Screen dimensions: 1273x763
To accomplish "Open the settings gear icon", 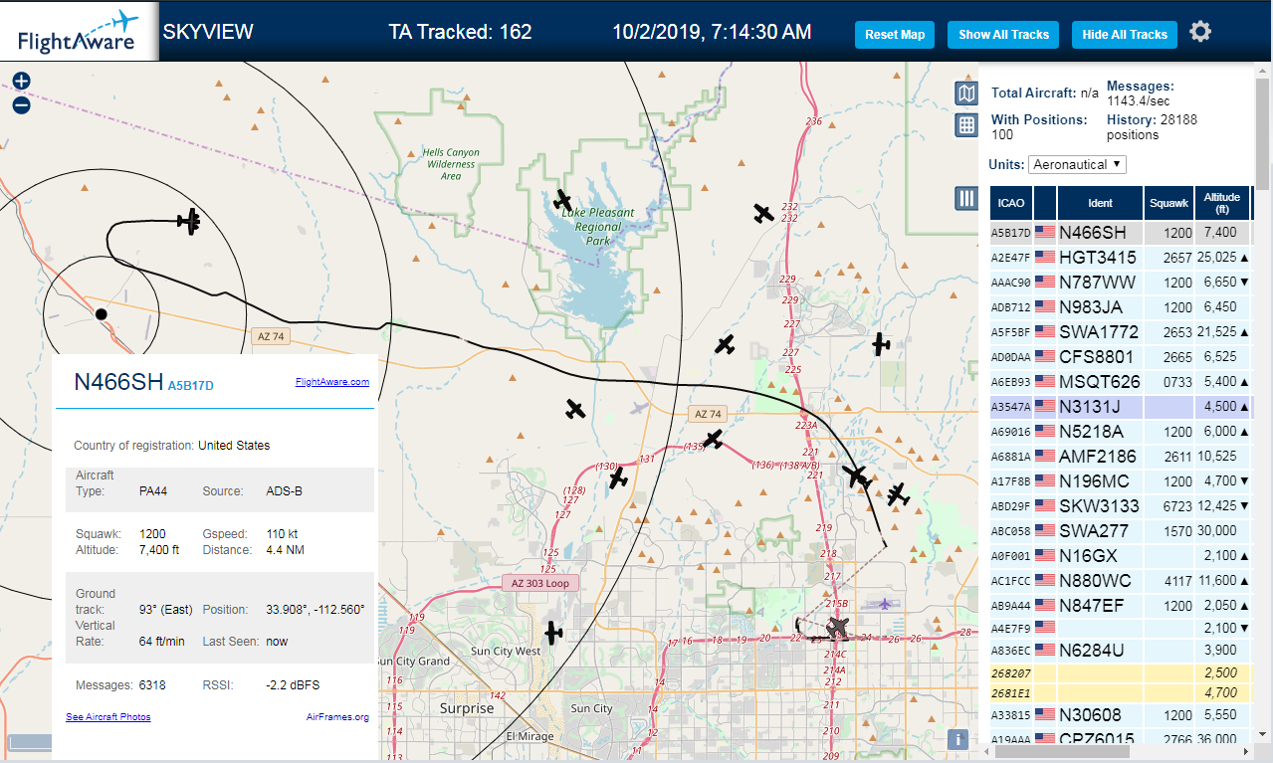I will tap(1200, 32).
